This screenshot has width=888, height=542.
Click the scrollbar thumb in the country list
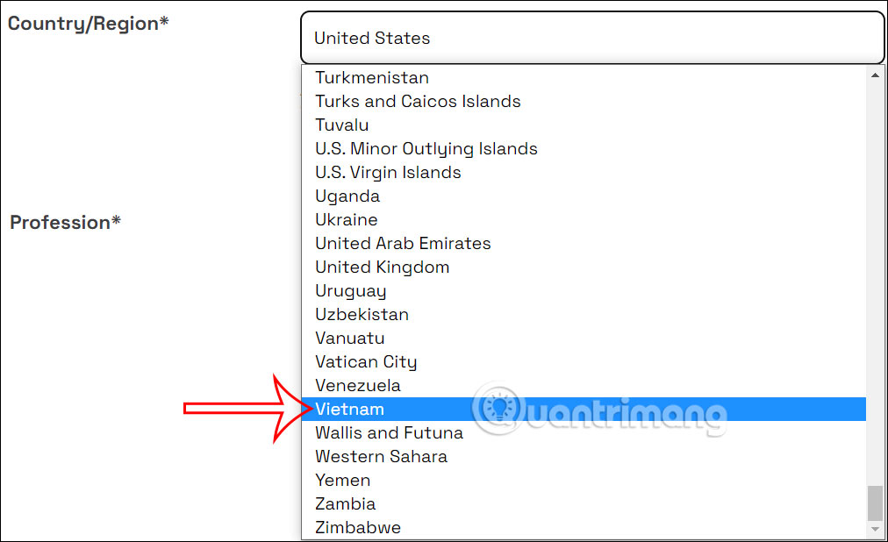(x=875, y=503)
